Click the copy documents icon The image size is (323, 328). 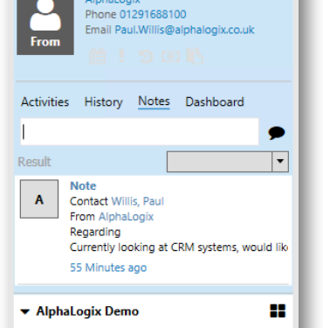pos(195,56)
